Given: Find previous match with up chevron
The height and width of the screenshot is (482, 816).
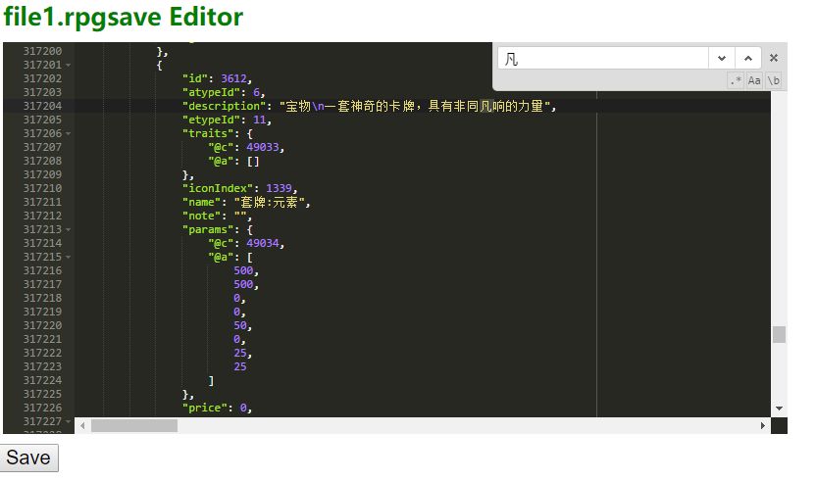Looking at the screenshot, I should tap(747, 58).
